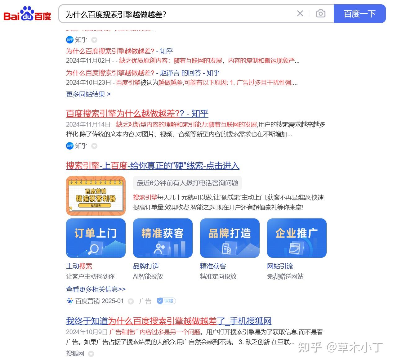Click 更多同站结果 link

[x=88, y=94]
